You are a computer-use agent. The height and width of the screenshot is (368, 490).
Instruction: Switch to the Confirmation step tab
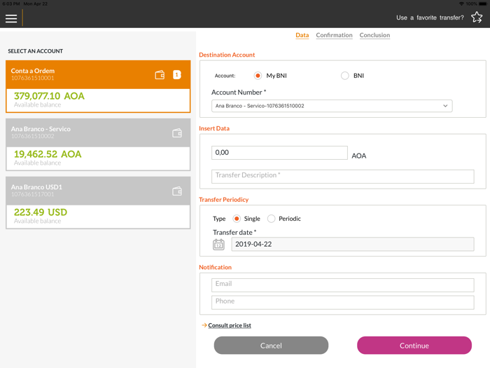click(334, 35)
